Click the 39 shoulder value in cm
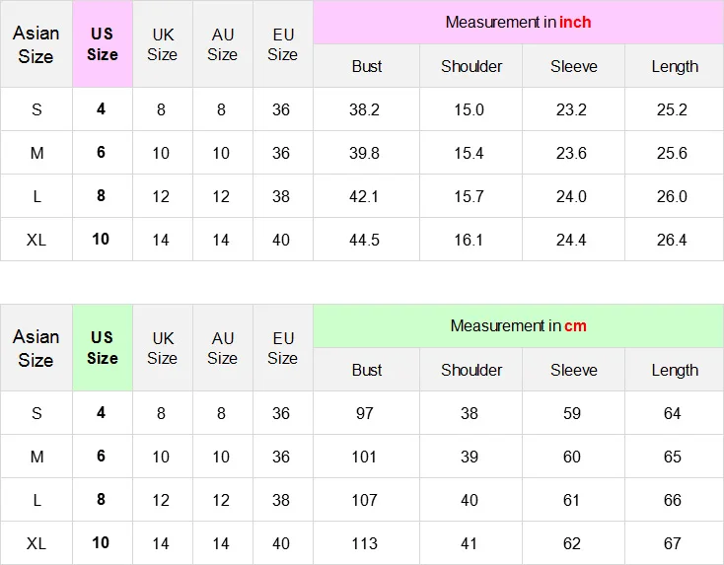The width and height of the screenshot is (724, 565). tap(471, 457)
